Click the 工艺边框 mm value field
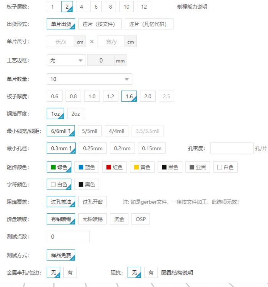This screenshot has width=268, height=287. (101, 60)
